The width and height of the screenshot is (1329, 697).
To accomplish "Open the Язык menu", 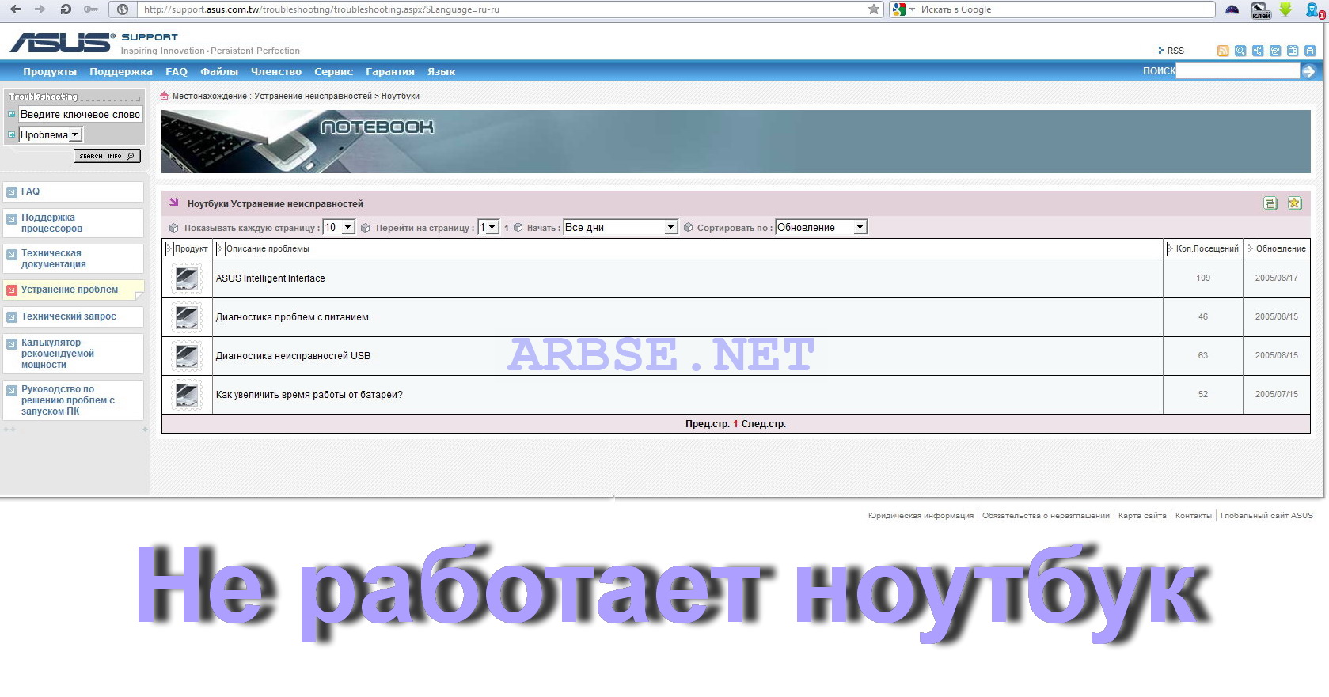I will pos(441,71).
